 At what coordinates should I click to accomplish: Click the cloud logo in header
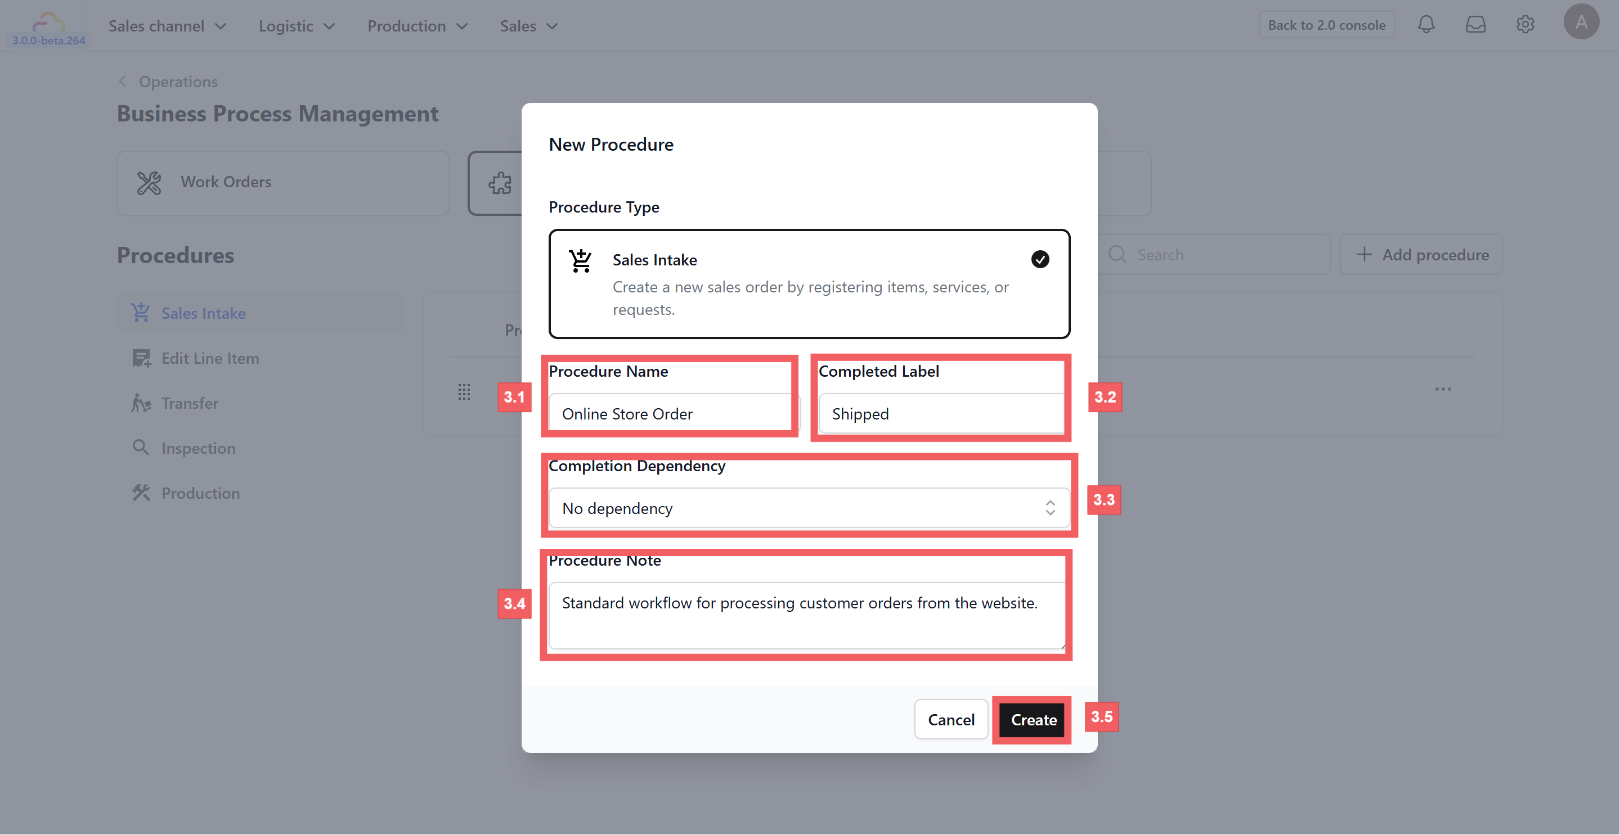[48, 22]
